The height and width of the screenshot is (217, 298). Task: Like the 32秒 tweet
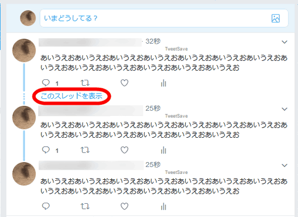click(125, 83)
